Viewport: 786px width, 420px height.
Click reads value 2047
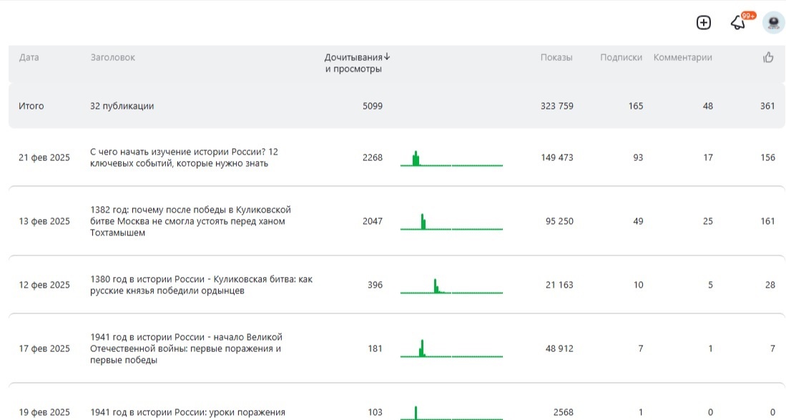point(373,221)
